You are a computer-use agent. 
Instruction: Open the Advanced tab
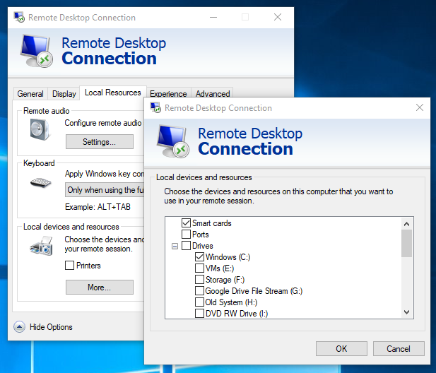[x=213, y=94]
